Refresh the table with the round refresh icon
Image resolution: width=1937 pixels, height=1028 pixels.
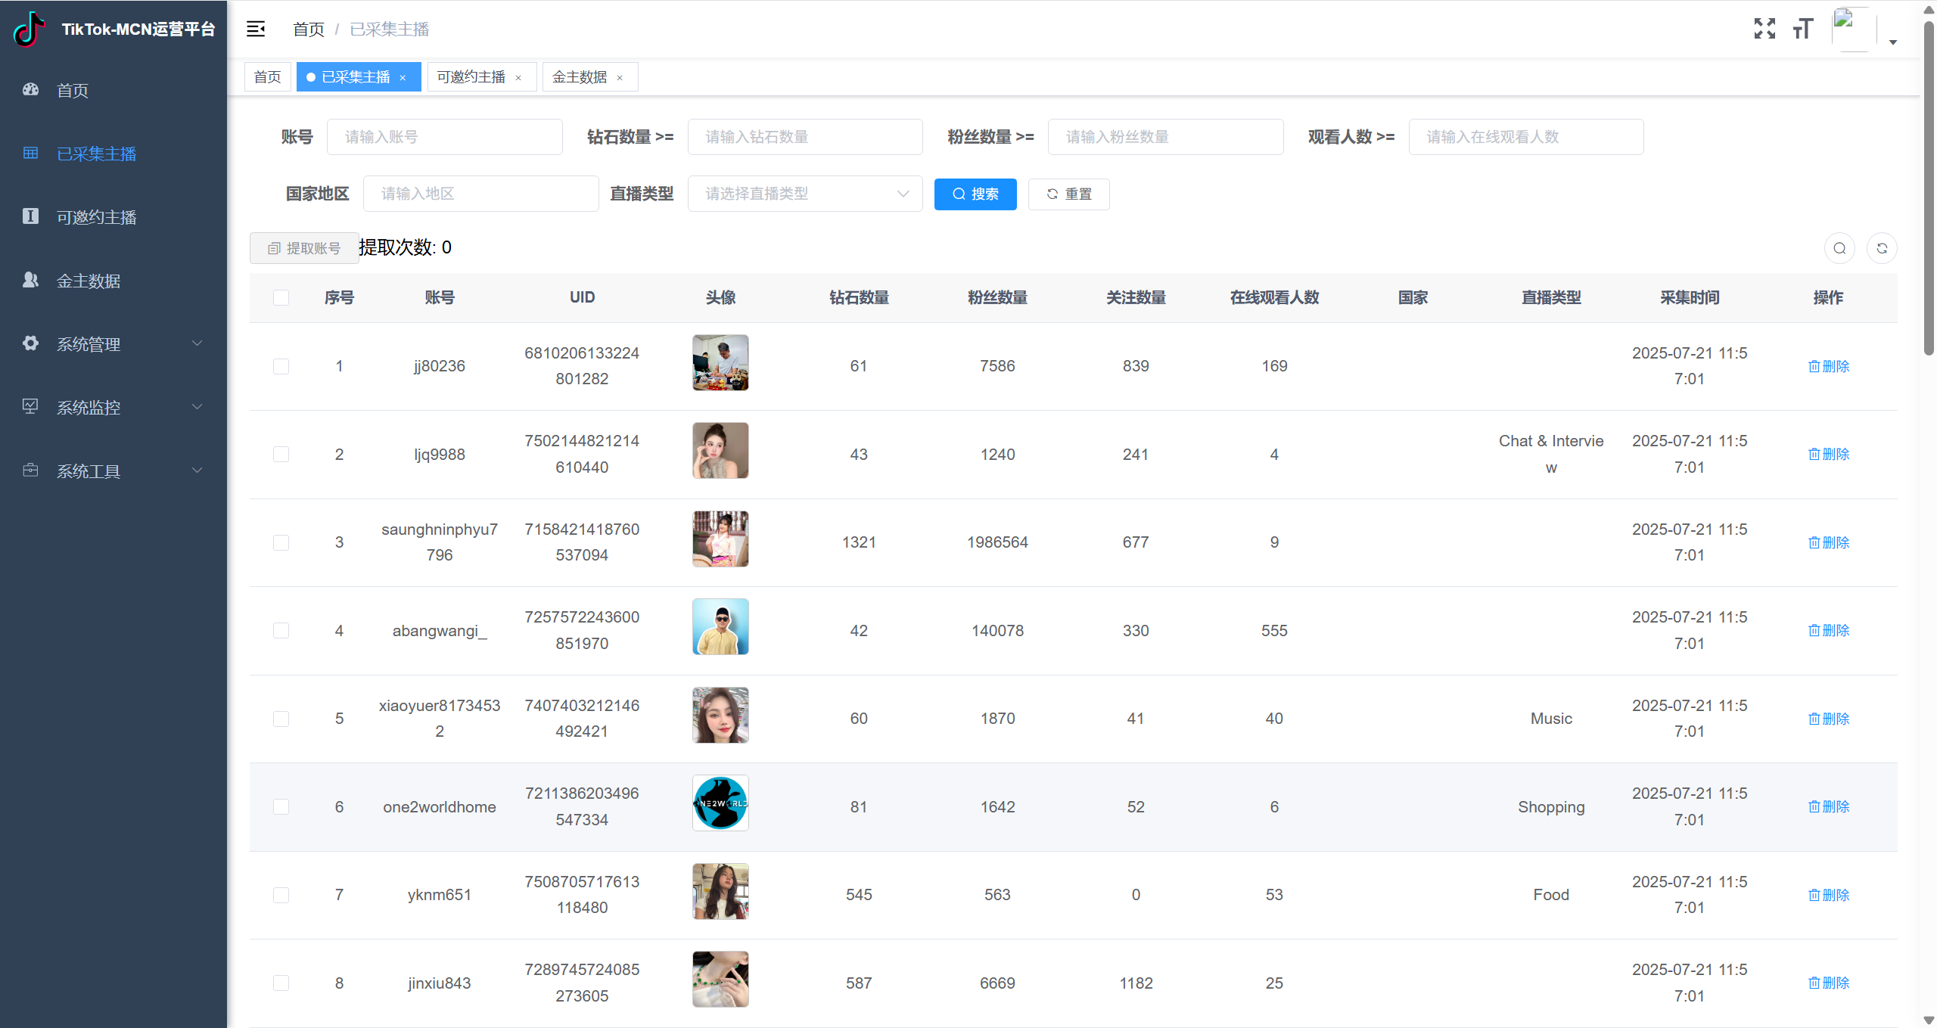pos(1882,248)
